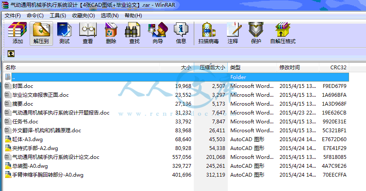This screenshot has height=191, width=366.
Task: Click the up-one-level arrow icon
Action: pyautogui.click(x=11, y=54)
